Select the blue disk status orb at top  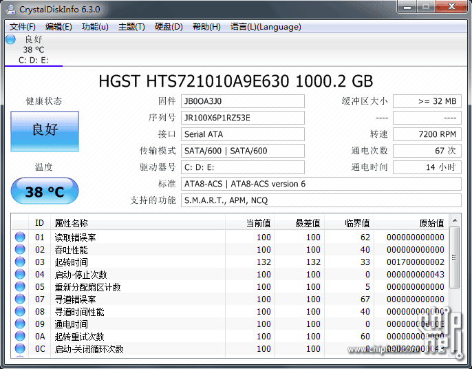10,39
